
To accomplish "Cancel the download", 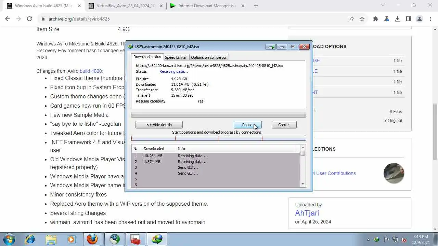I will (284, 125).
